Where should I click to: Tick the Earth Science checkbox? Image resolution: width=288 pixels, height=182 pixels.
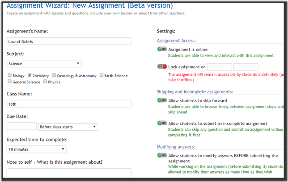pyautogui.click(x=102, y=75)
